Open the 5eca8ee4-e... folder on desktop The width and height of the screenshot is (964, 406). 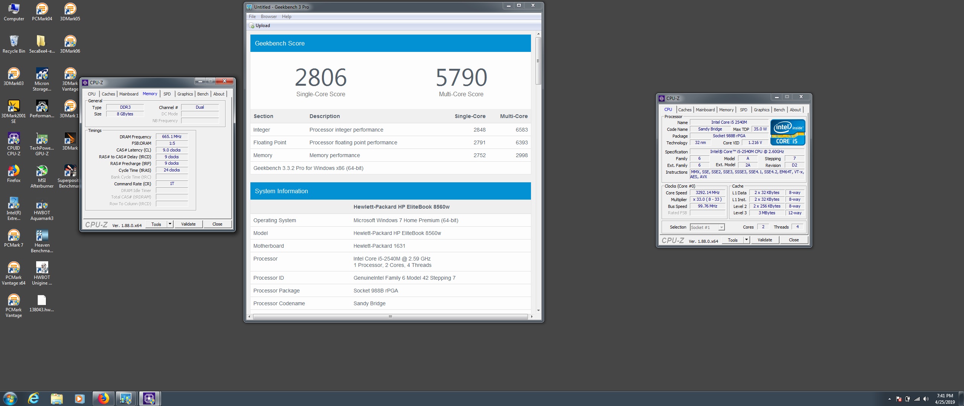(42, 44)
